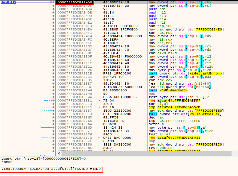
Task: Follow jump target atcuf64.7FF8DCBA5A38
Action: 179,138
